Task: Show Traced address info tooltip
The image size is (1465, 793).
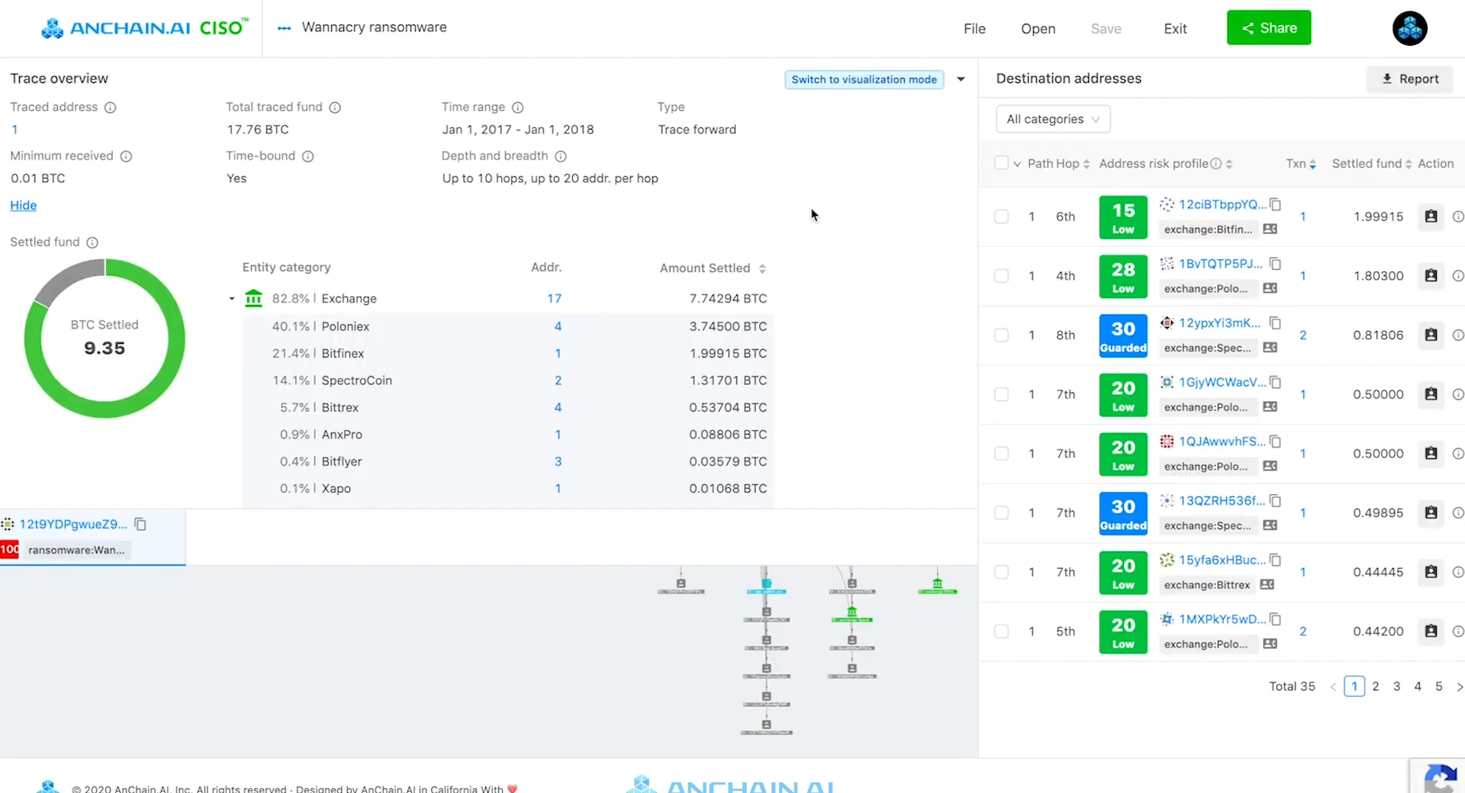Action: [x=110, y=108]
